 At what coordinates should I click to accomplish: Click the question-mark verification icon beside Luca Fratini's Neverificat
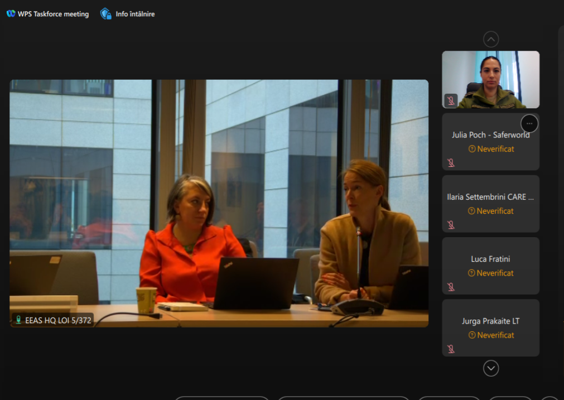473,273
